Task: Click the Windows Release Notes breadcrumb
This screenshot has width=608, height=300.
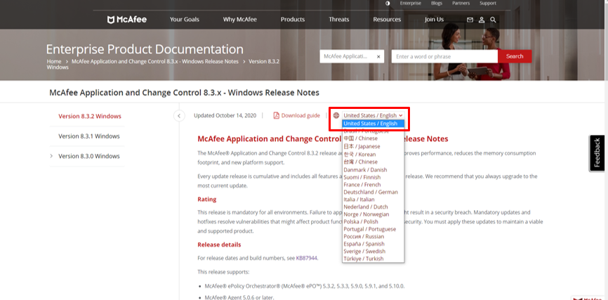Action: (155, 61)
